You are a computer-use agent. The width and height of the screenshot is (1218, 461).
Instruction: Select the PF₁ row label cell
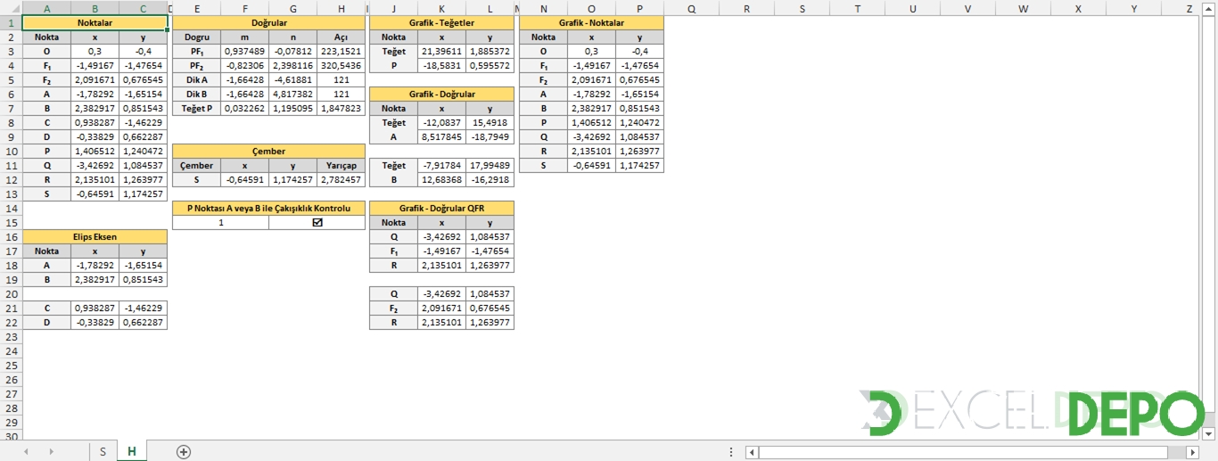pyautogui.click(x=197, y=51)
